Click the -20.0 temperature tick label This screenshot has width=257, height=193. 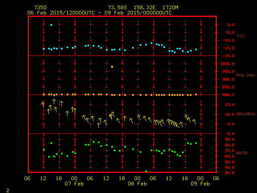228,56
